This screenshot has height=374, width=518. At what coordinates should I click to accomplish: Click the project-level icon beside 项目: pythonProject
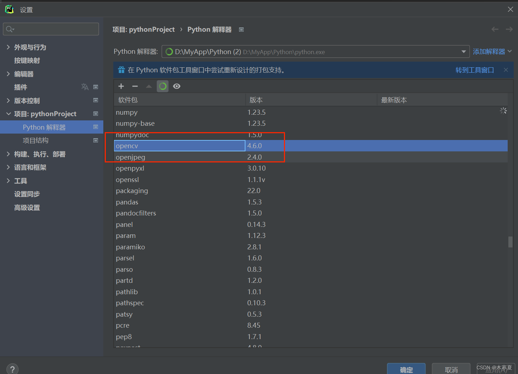(x=95, y=114)
